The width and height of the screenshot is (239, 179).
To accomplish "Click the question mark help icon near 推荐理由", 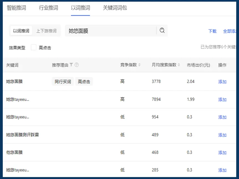I will click(77, 65).
